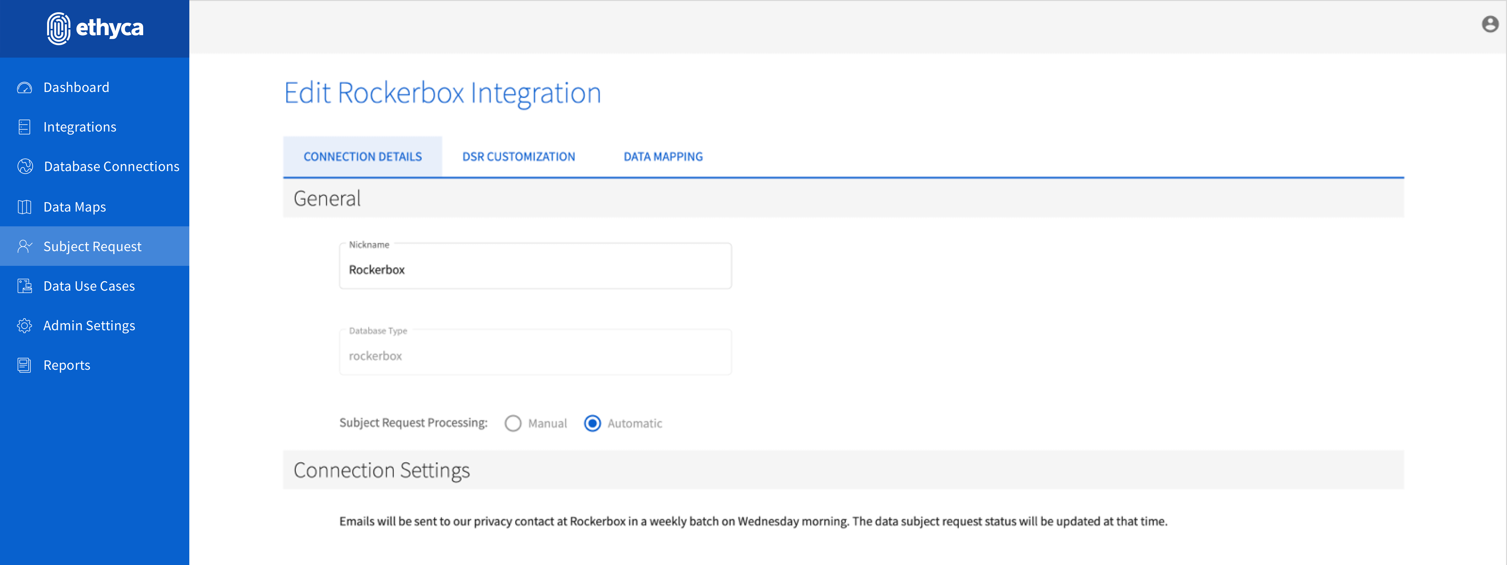Click the Reports sidebar icon
Image resolution: width=1507 pixels, height=565 pixels.
tap(24, 366)
